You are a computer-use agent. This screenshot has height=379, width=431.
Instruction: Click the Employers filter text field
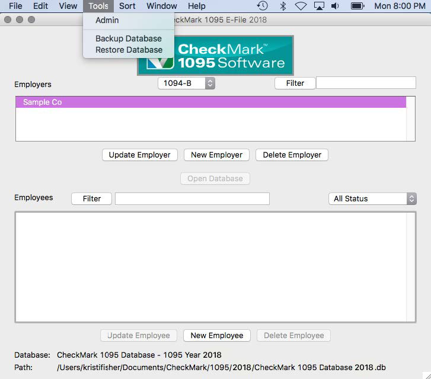(x=366, y=83)
